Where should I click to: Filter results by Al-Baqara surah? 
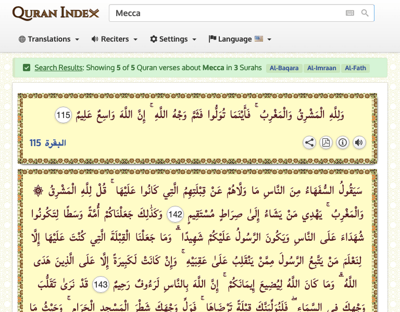point(284,68)
